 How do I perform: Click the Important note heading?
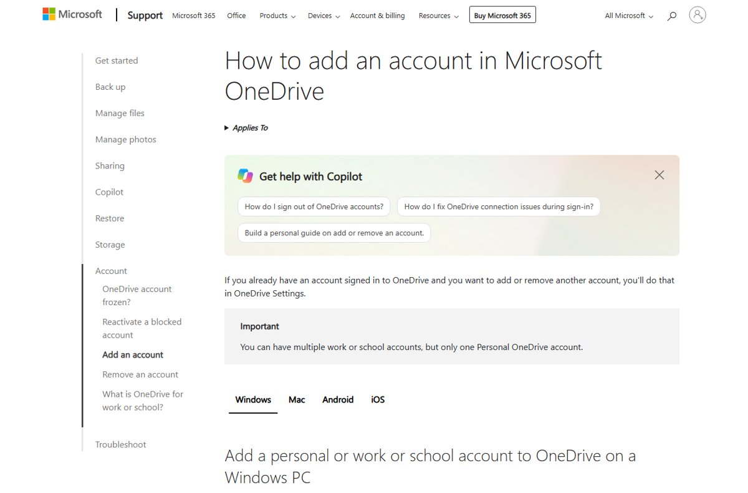point(260,326)
